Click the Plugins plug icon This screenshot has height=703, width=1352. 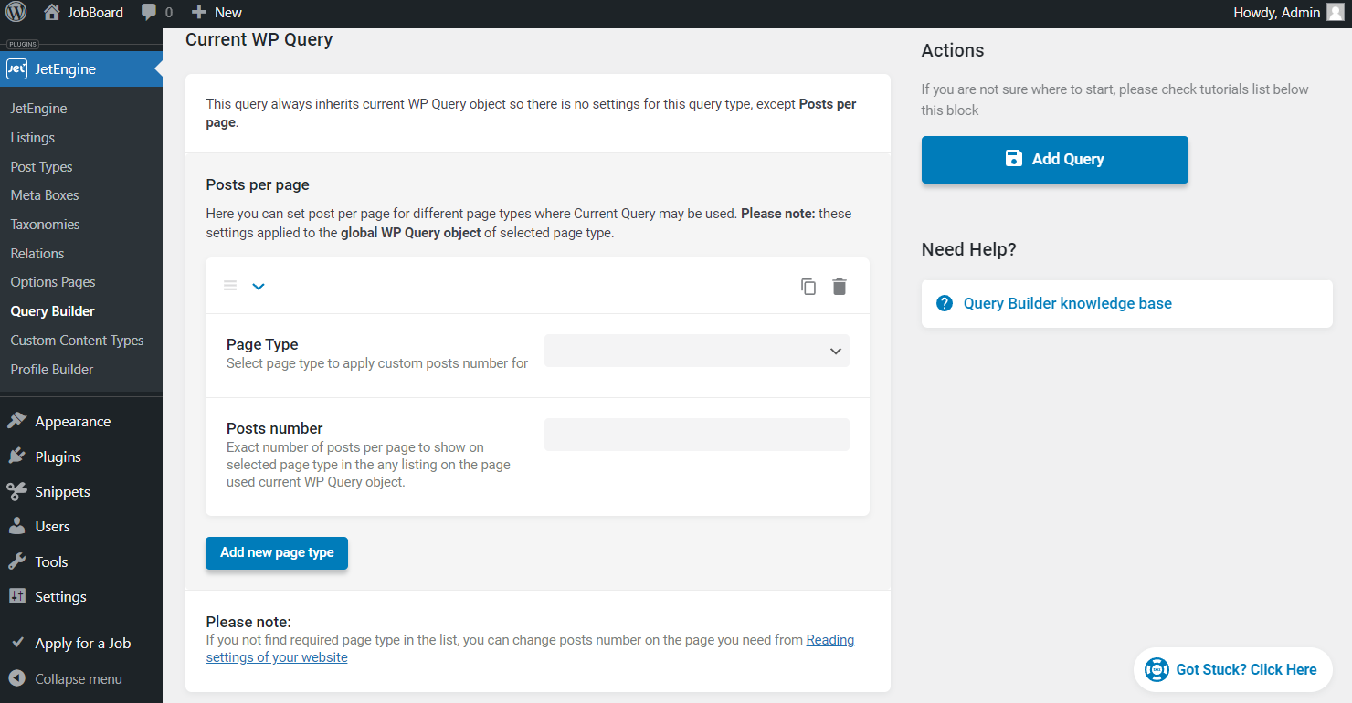coord(16,456)
